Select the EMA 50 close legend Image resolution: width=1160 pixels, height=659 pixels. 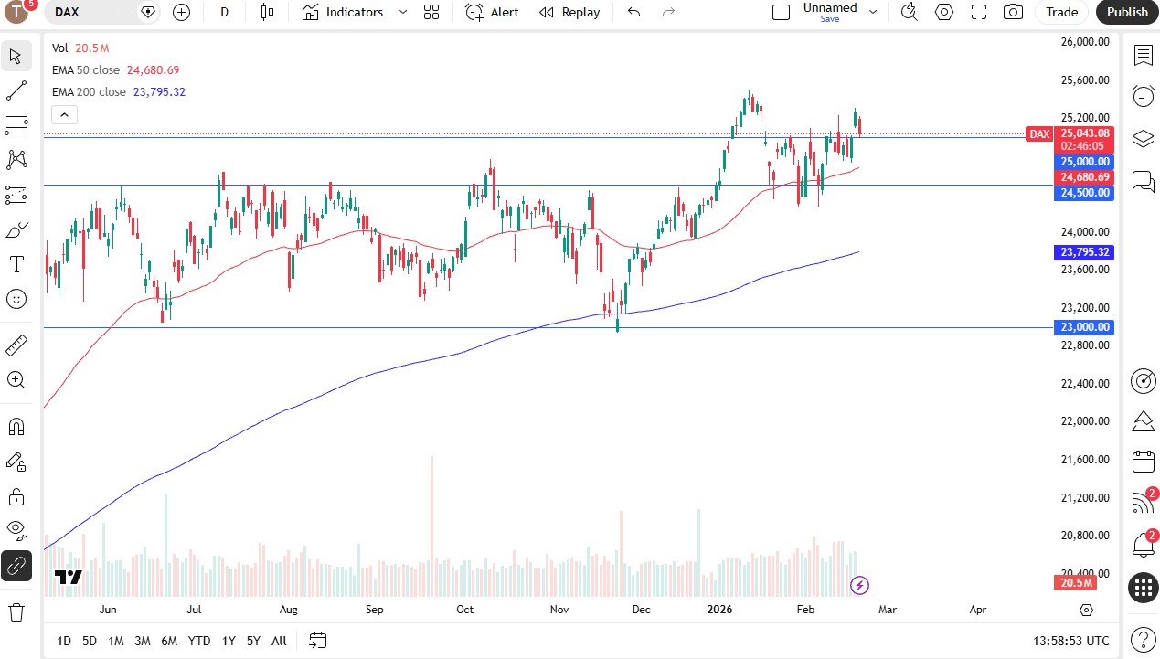[x=86, y=69]
